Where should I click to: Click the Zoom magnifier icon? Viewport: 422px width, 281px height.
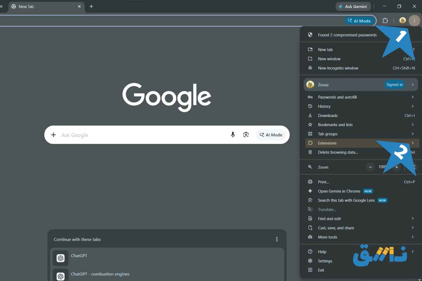tap(310, 167)
